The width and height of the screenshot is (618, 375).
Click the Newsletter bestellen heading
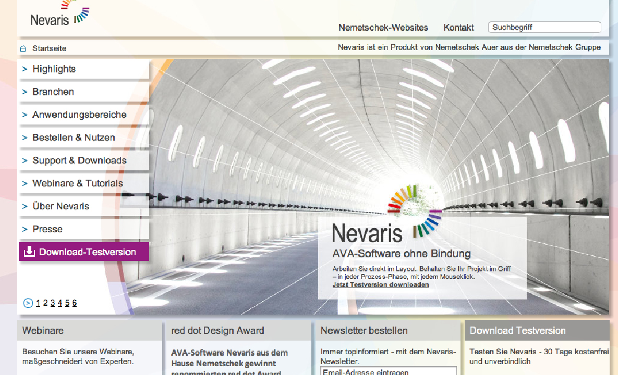(364, 331)
